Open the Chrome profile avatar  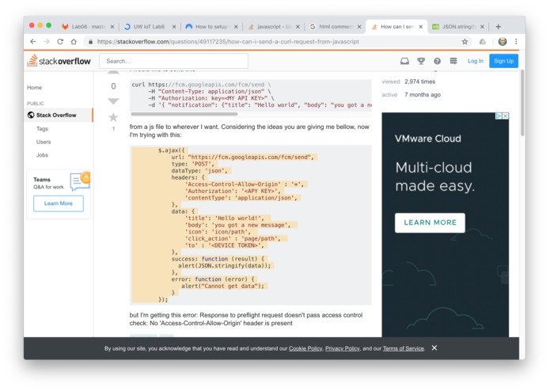click(503, 41)
